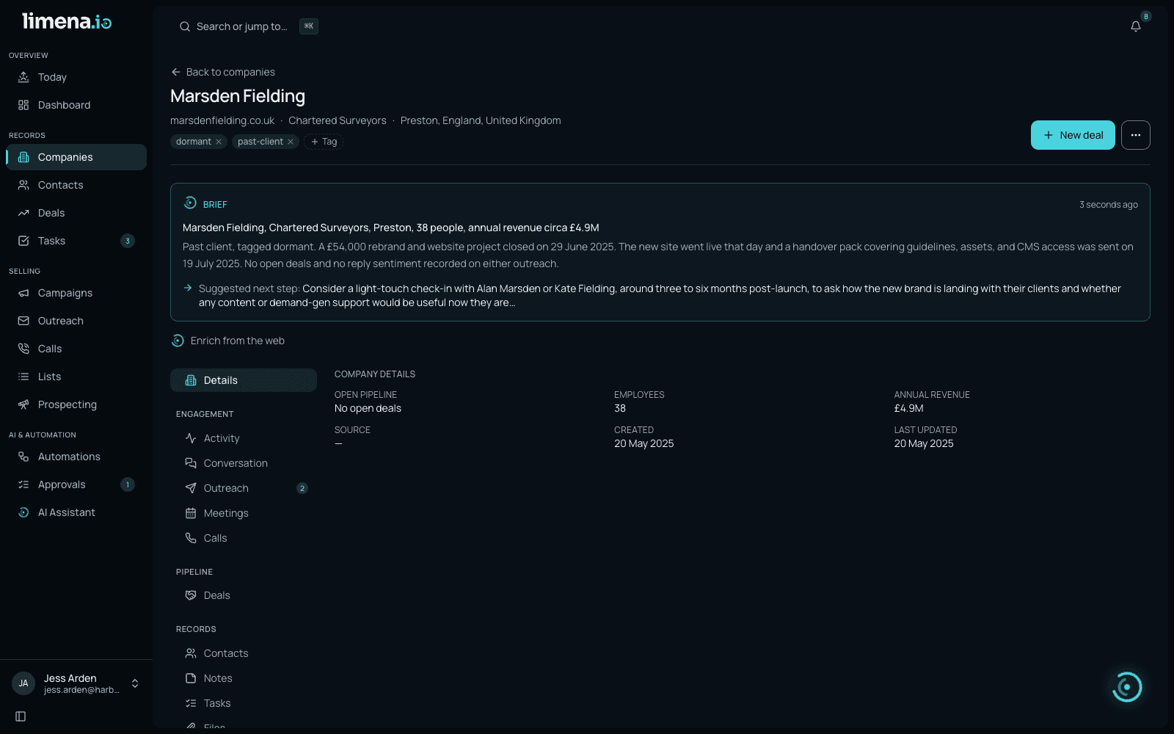Open the Contacts tab under Records
This screenshot has width=1174, height=734.
pyautogui.click(x=244, y=653)
